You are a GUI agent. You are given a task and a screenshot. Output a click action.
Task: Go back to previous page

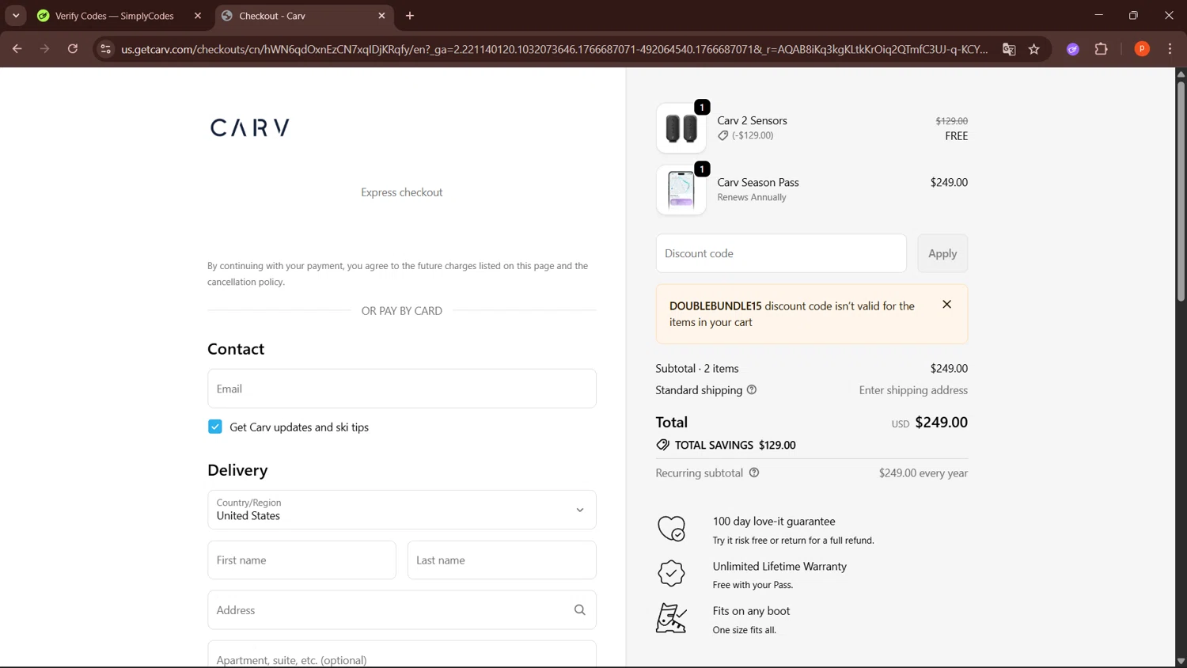(x=17, y=49)
